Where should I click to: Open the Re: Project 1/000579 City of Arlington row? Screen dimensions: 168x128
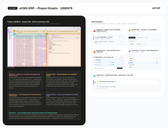[x=126, y=88]
